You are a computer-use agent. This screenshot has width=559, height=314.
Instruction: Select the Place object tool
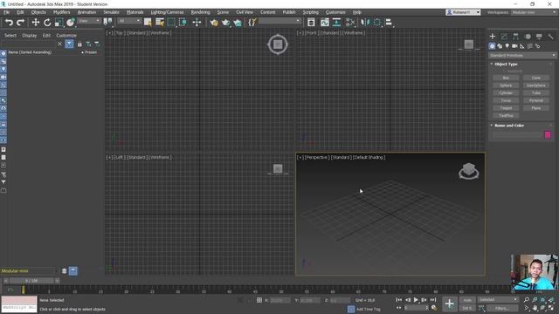point(71,23)
